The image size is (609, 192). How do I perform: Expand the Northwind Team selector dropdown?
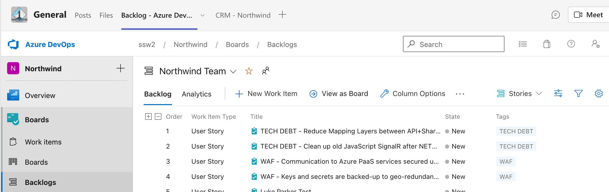233,72
